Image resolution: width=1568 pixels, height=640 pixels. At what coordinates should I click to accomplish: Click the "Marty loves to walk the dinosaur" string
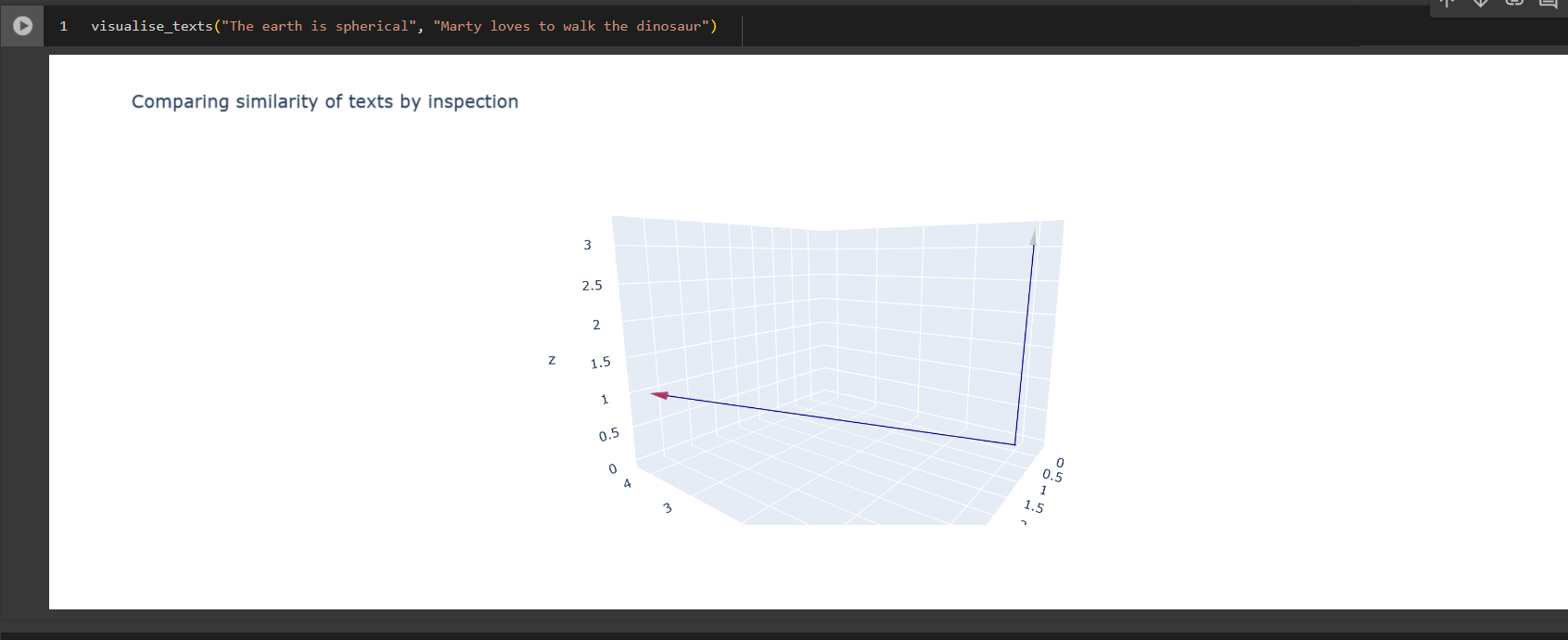tap(571, 26)
